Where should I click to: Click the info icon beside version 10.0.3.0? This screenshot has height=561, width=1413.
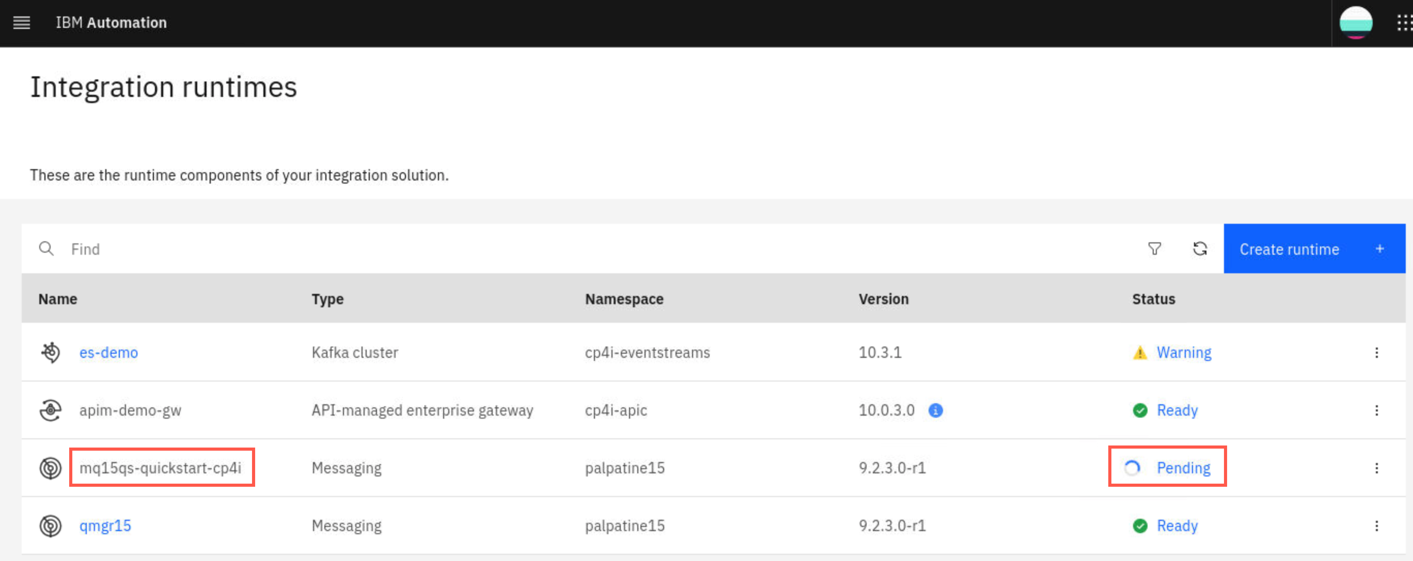[935, 410]
